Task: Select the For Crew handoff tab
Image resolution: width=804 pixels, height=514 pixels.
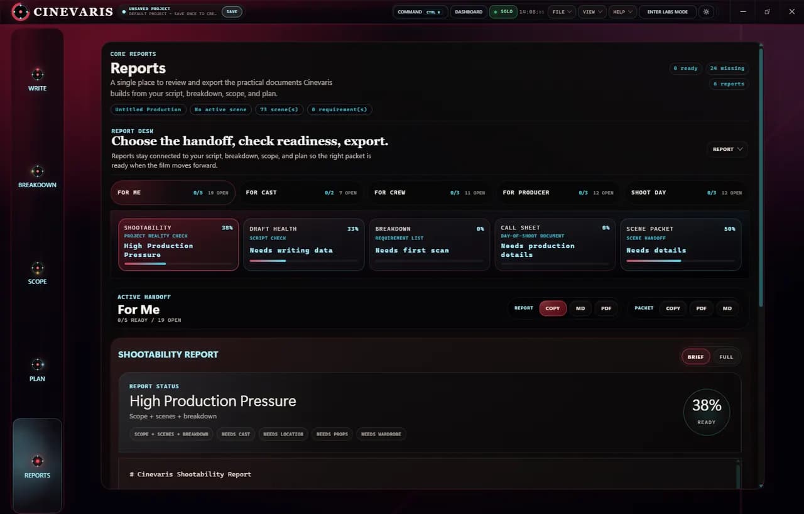Action: (430, 192)
